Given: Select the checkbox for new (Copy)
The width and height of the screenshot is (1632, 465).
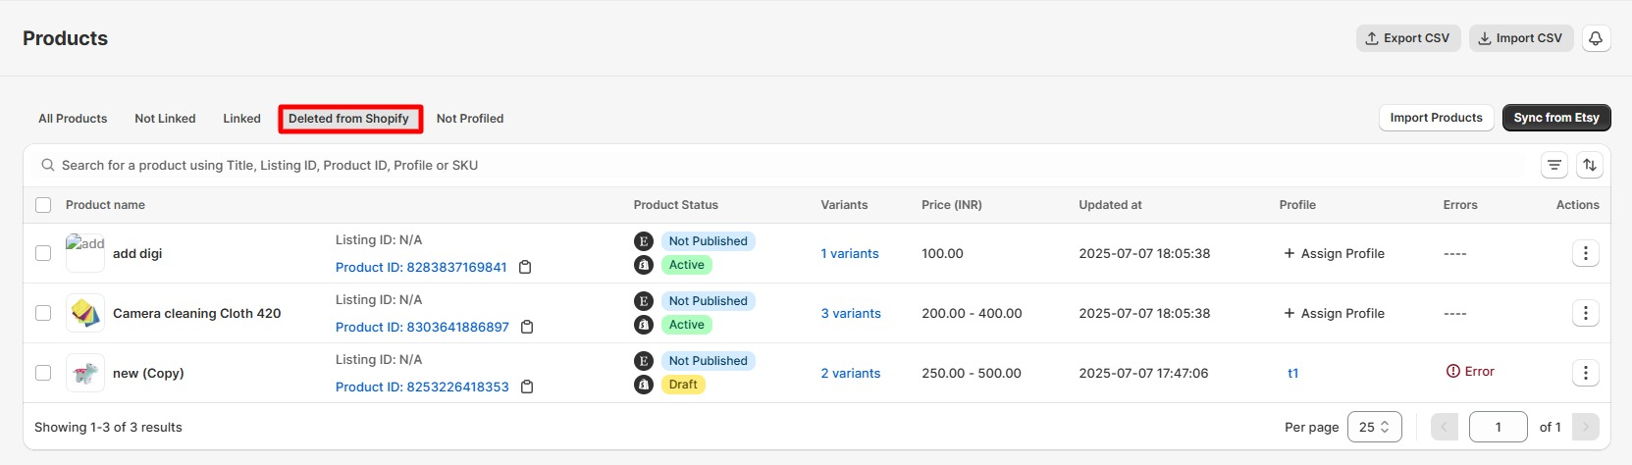Looking at the screenshot, I should pos(43,373).
